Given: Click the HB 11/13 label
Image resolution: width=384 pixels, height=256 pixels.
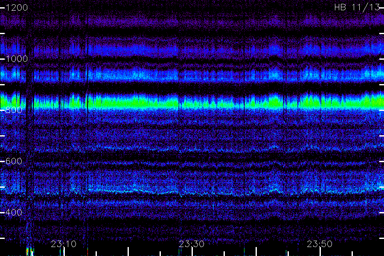Looking at the screenshot, I should (x=357, y=7).
